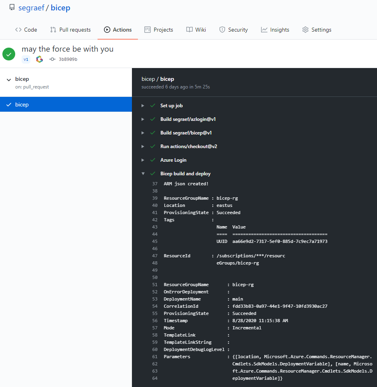
Task: Click the Location eastus log line
Action: tap(198, 205)
